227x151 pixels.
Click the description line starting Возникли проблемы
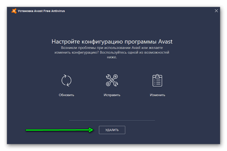pos(112,48)
